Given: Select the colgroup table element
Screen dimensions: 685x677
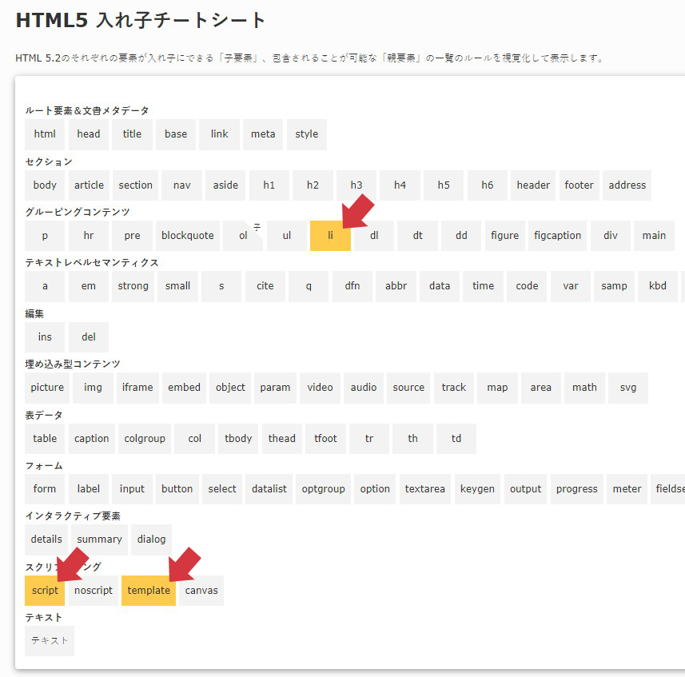Looking at the screenshot, I should click(x=145, y=439).
